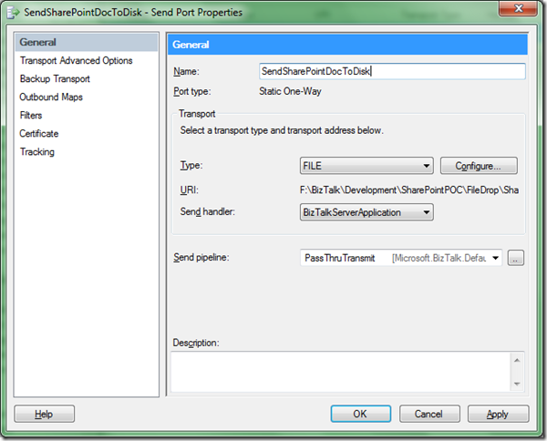Open Transport Advanced Options page
The width and height of the screenshot is (547, 441).
pos(76,61)
